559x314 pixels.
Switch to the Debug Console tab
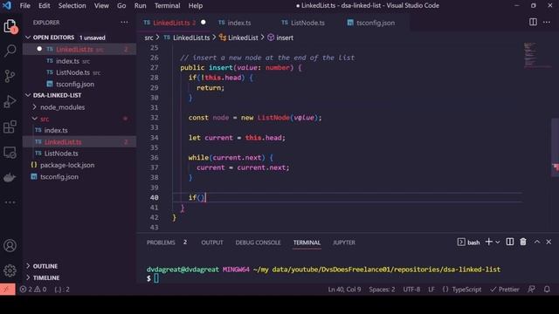coord(258,242)
